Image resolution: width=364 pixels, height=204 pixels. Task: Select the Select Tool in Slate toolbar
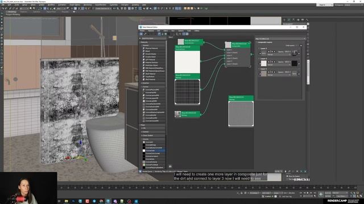click(x=142, y=34)
